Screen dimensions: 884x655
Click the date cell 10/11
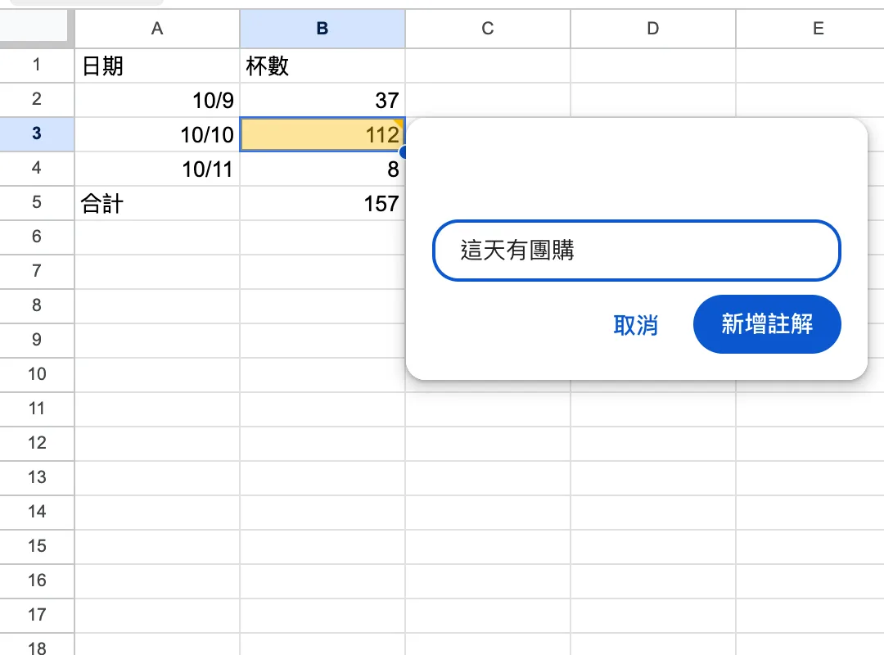coord(156,169)
